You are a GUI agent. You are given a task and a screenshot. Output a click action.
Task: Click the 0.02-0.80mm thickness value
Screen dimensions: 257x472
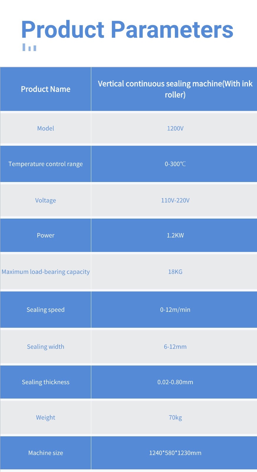[175, 382]
